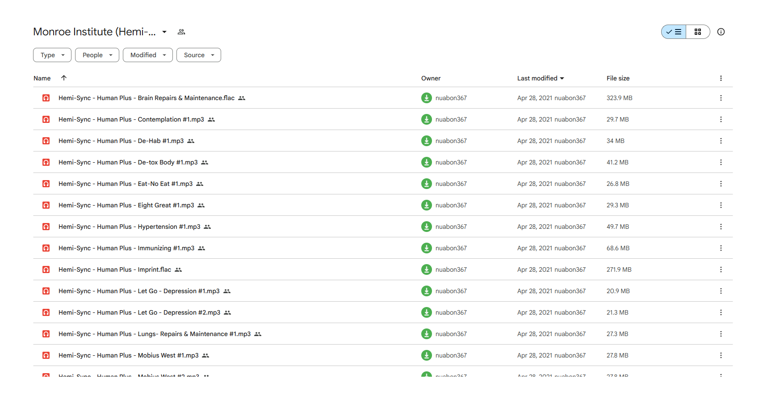Click the 323.9 MB file size value

619,98
